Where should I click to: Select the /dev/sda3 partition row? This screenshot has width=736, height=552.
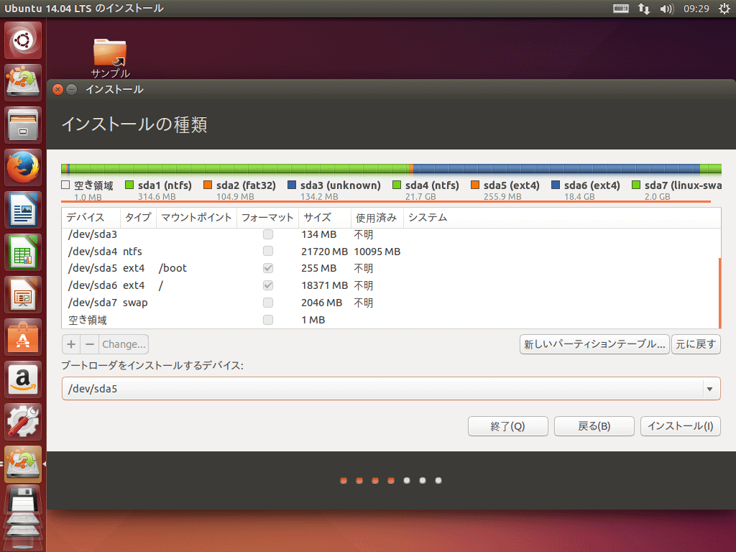pyautogui.click(x=390, y=234)
